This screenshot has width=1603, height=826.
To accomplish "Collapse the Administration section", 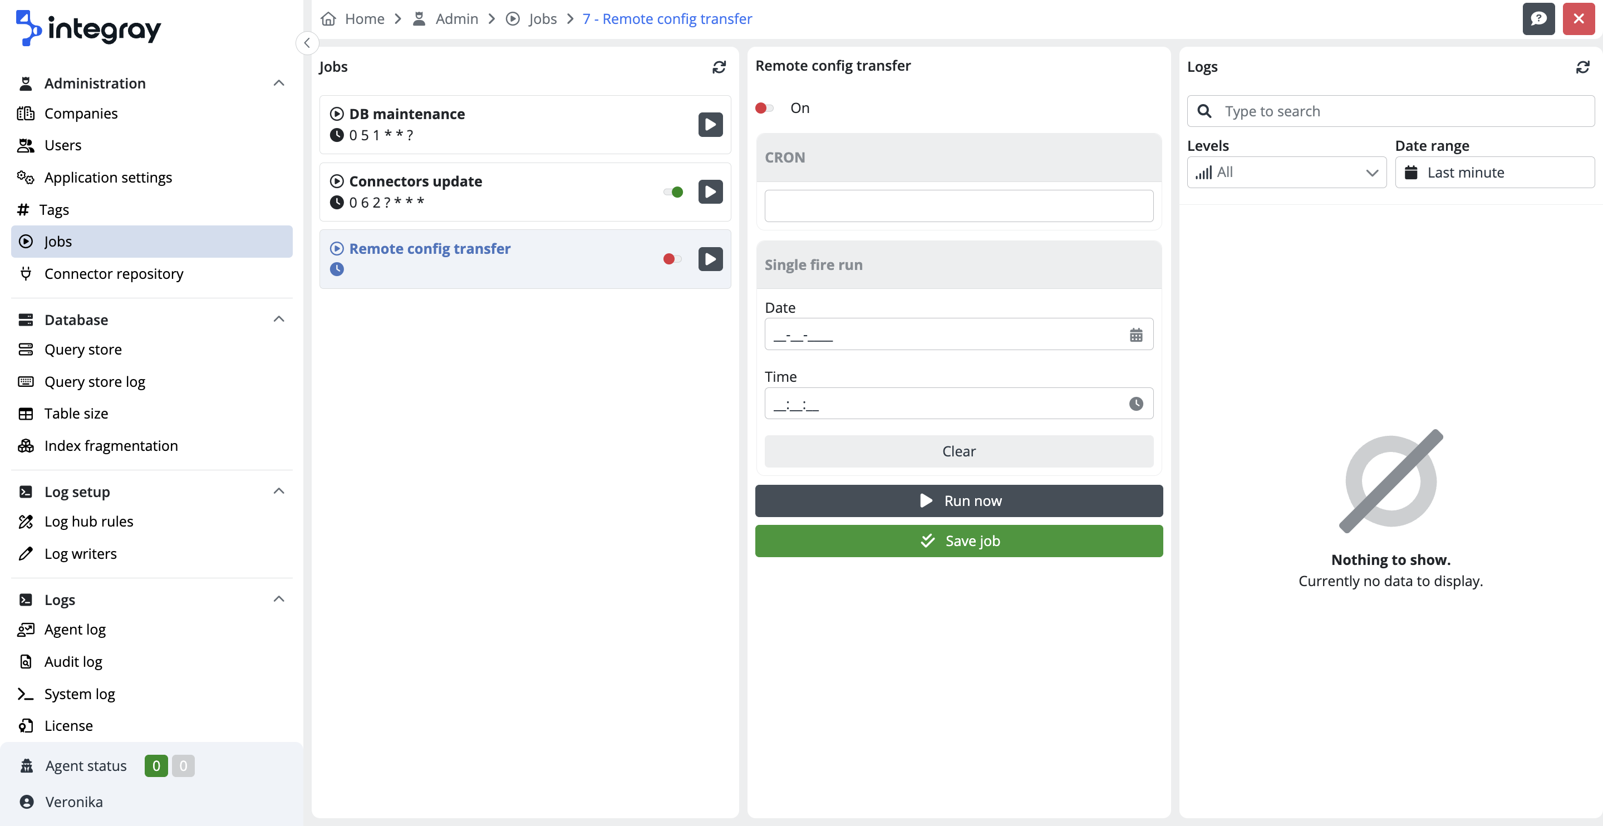I will tap(279, 83).
